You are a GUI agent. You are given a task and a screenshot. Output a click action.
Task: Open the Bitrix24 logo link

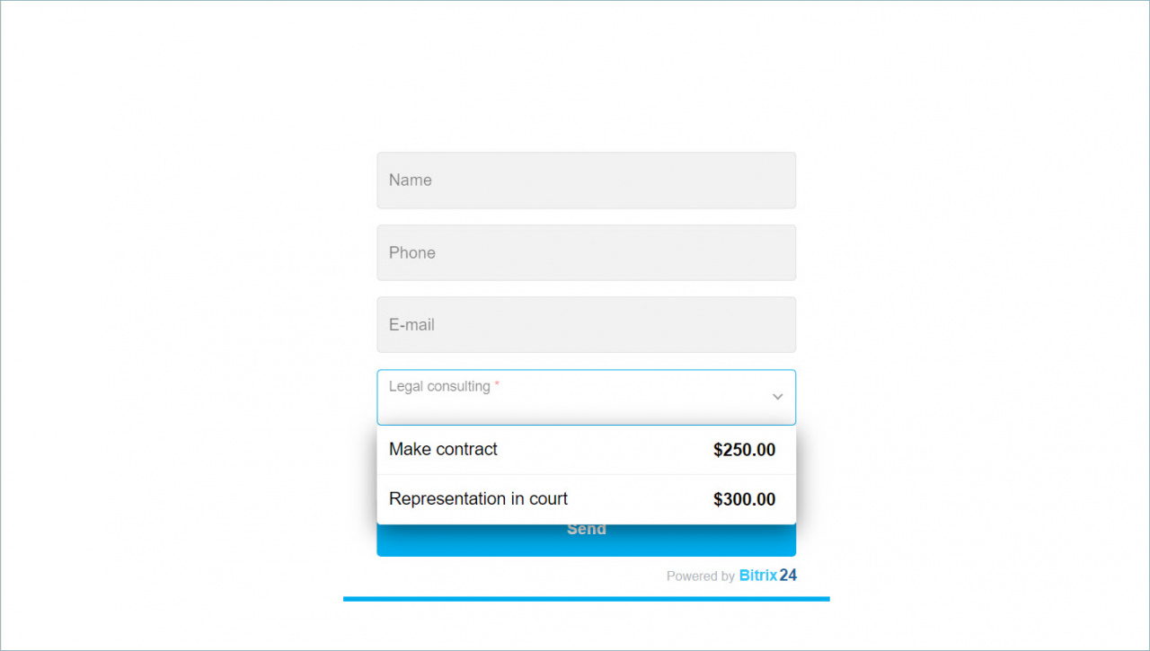coord(768,576)
